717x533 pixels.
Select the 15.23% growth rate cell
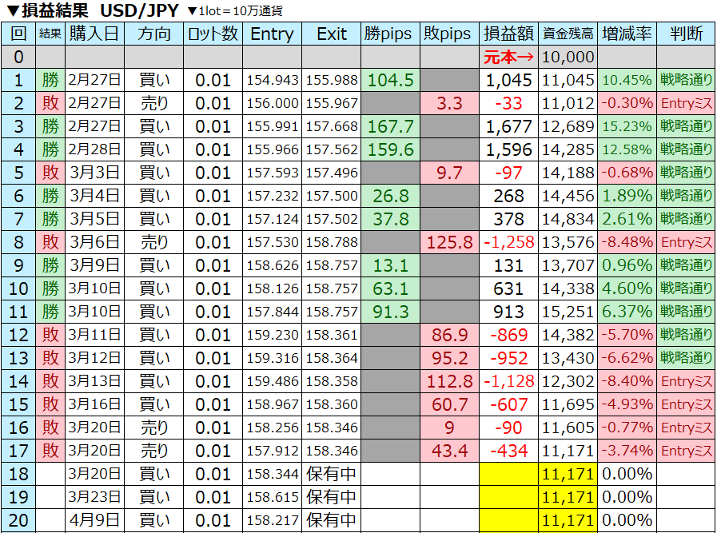tap(627, 126)
